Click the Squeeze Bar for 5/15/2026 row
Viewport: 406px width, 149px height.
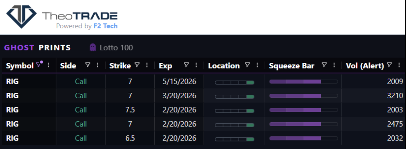pyautogui.click(x=303, y=81)
